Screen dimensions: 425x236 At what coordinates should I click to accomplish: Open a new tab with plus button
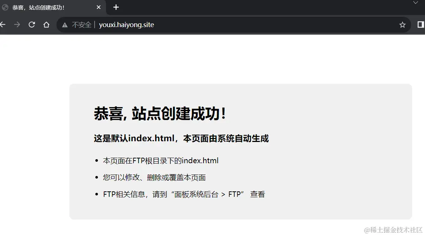click(x=116, y=7)
